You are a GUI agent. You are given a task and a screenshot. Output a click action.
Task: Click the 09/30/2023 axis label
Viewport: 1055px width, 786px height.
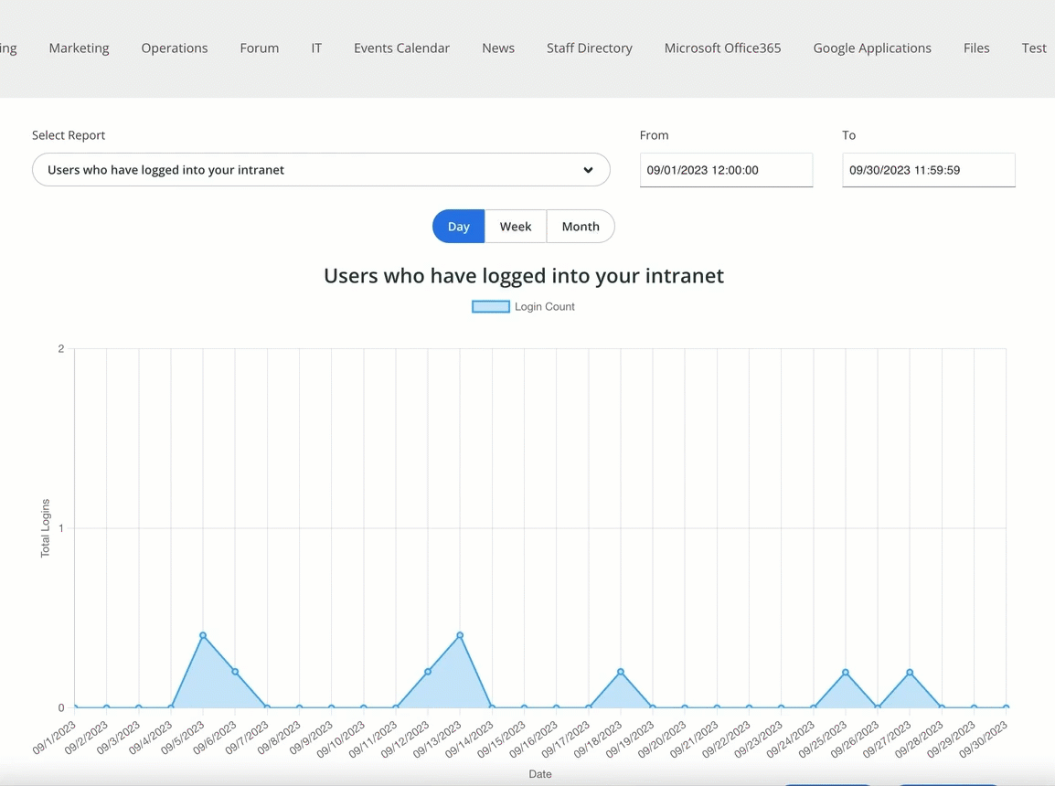pos(983,739)
